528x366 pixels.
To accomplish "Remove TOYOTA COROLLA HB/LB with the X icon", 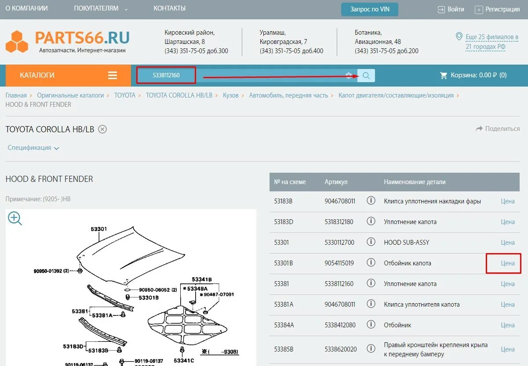I will (x=102, y=129).
